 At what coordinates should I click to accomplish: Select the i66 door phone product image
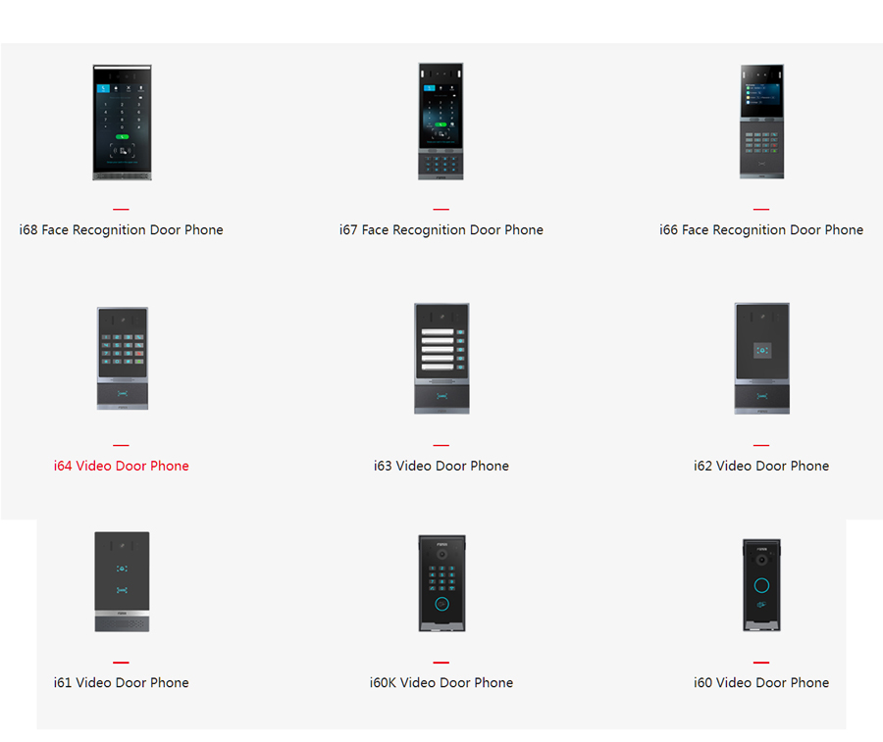point(761,122)
